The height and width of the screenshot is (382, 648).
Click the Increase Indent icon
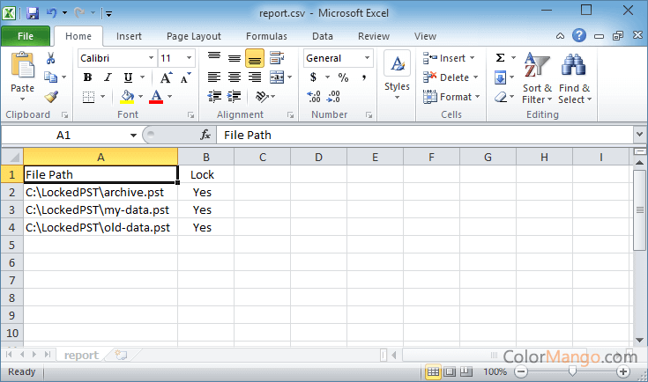(x=235, y=97)
